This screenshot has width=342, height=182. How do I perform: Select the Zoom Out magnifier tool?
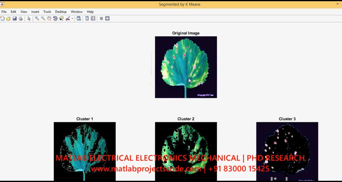[43, 19]
